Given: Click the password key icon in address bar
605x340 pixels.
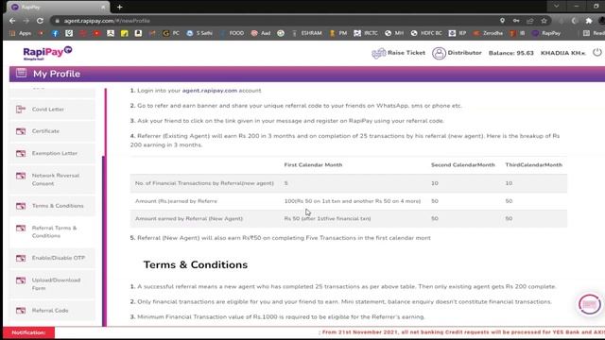Looking at the screenshot, I should click(516, 21).
